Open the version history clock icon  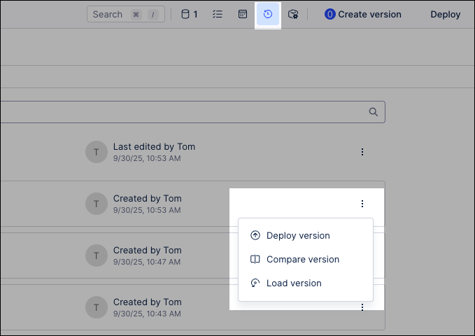click(x=268, y=14)
